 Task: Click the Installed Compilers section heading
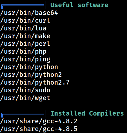click(x=87, y=113)
